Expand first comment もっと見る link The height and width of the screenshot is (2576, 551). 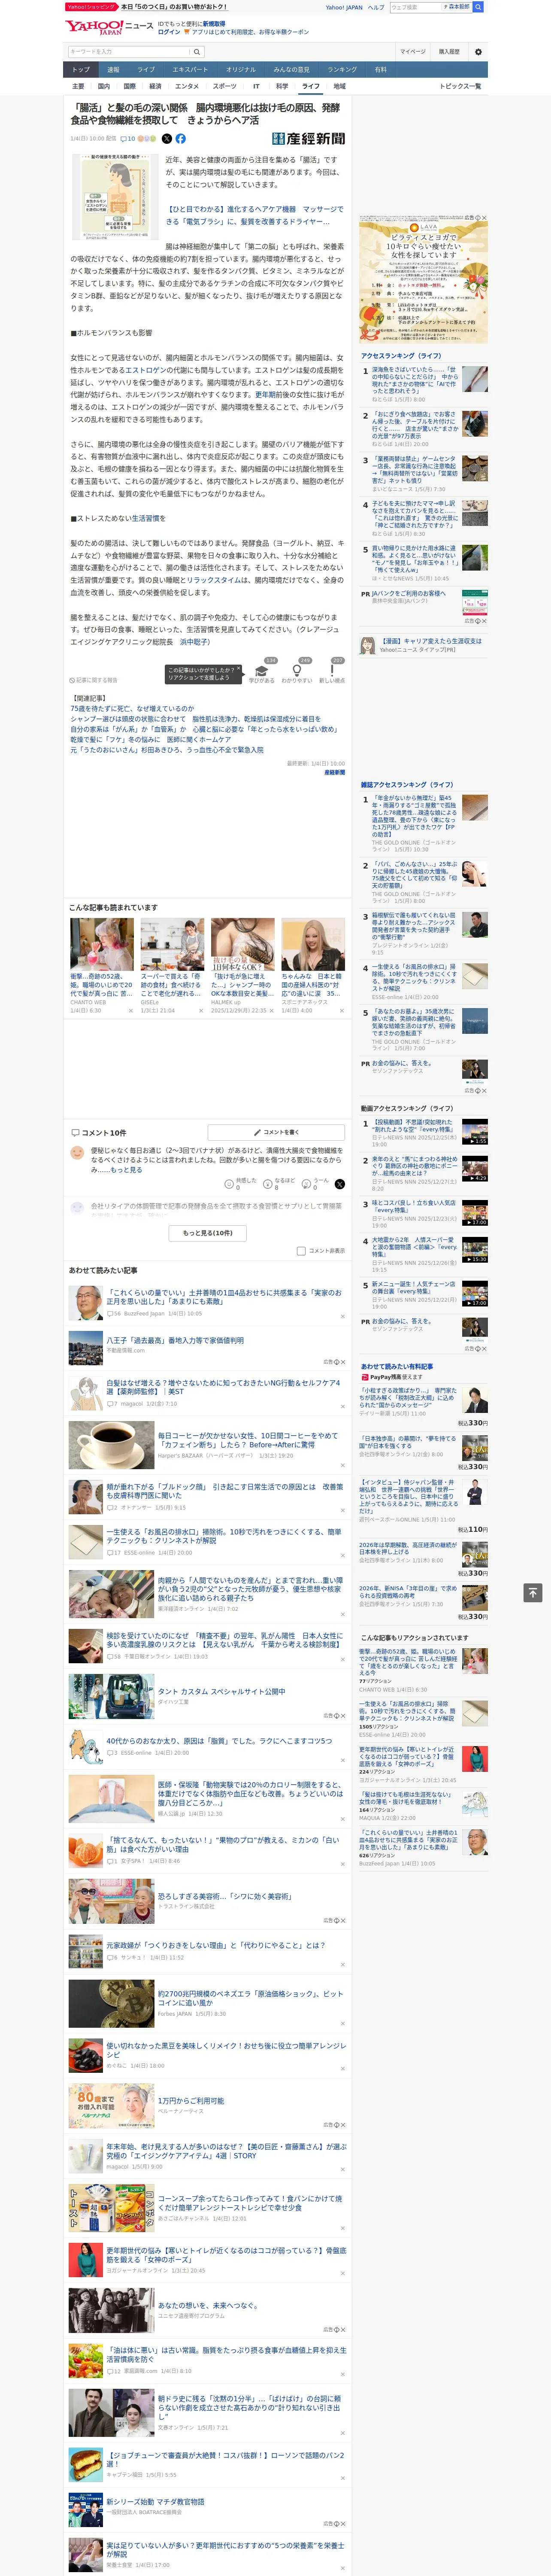(x=126, y=1169)
